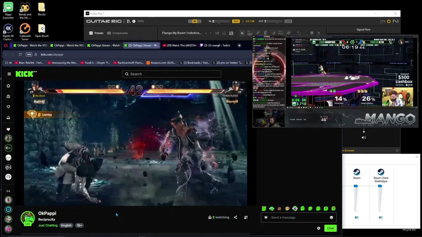Image resolution: width=422 pixels, height=237 pixels.
Task: Click the English language tag
Action: [66, 225]
